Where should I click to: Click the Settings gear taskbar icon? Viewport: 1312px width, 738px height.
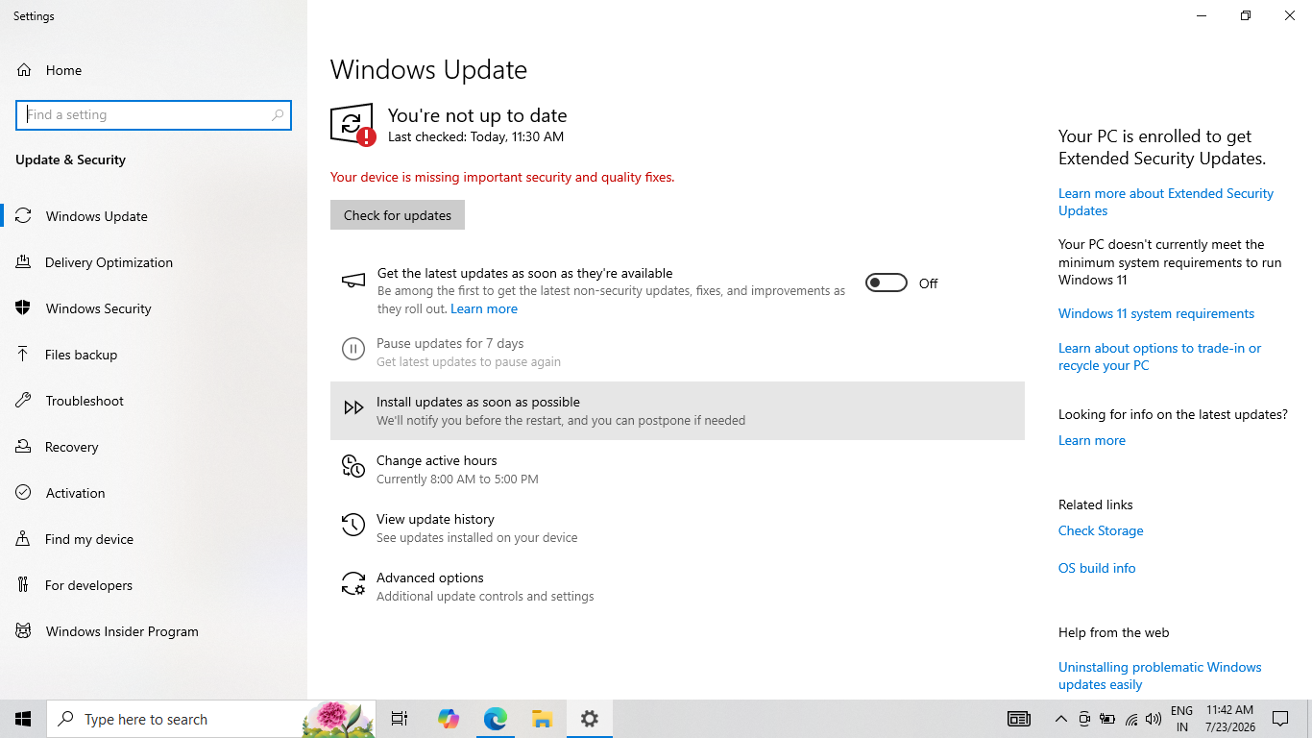tap(590, 719)
